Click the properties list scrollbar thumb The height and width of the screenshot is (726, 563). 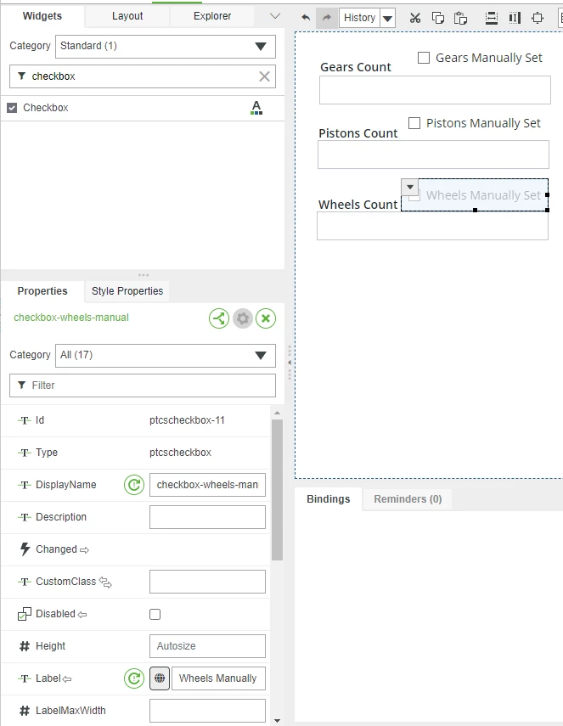pyautogui.click(x=277, y=490)
